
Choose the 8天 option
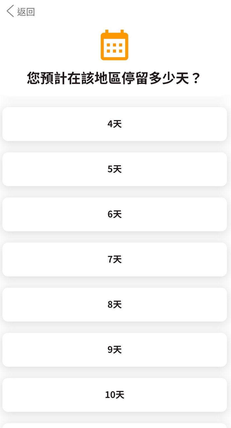coord(115,305)
